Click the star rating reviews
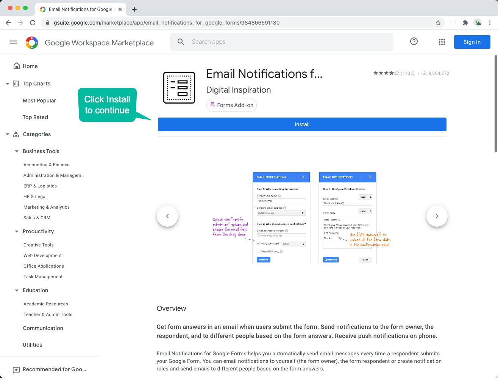The width and height of the screenshot is (498, 378). [x=394, y=73]
